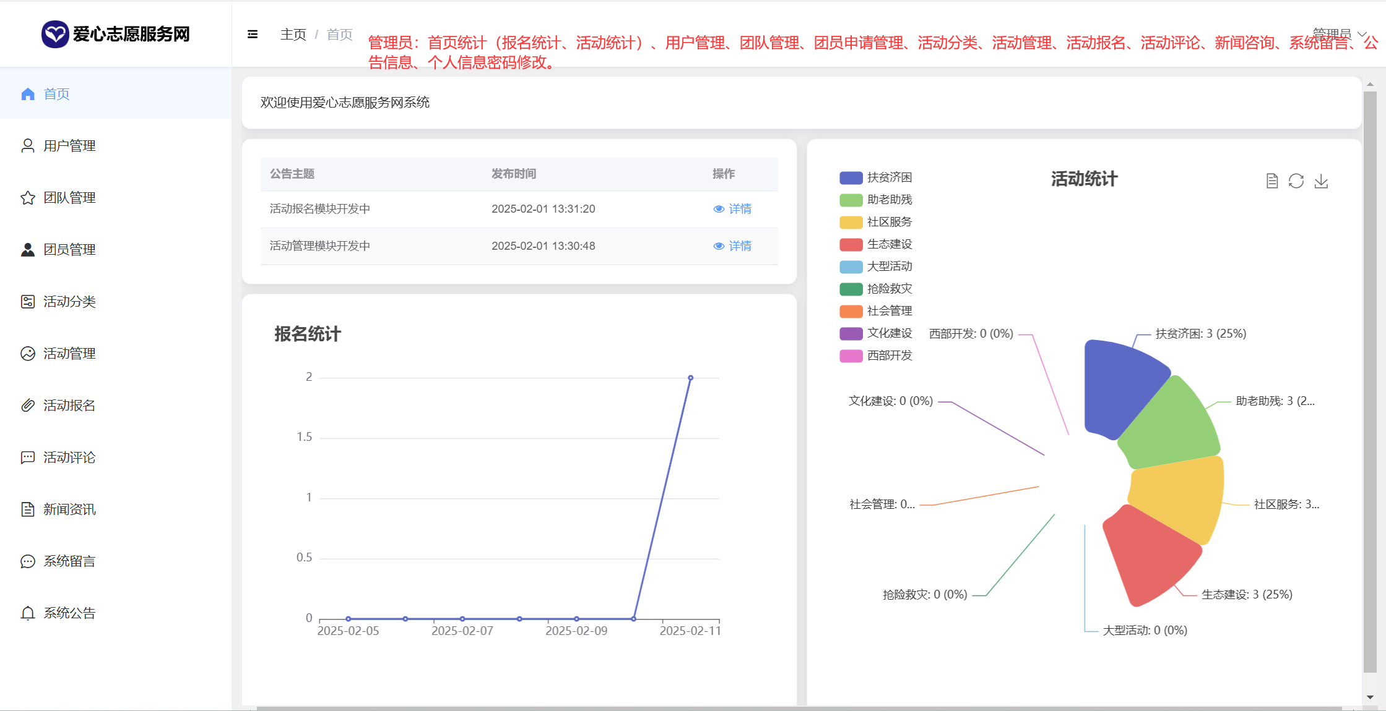Click the 2025-02-11 data point on chart
Screen dimensions: 1386x711
[690, 378]
